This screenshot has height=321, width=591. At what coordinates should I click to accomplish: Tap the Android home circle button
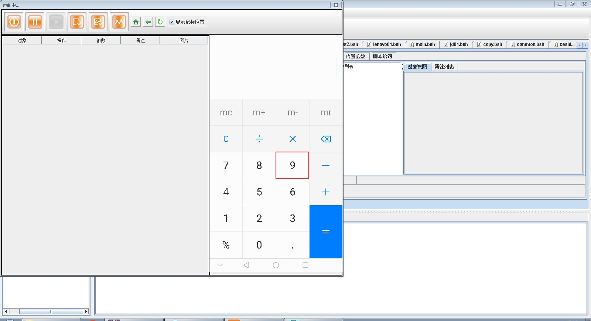point(276,265)
